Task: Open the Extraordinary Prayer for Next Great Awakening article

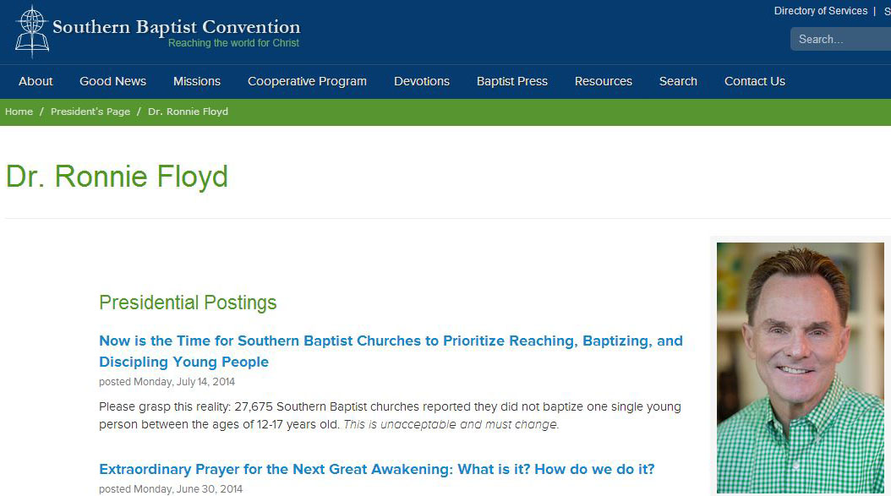Action: click(x=377, y=469)
